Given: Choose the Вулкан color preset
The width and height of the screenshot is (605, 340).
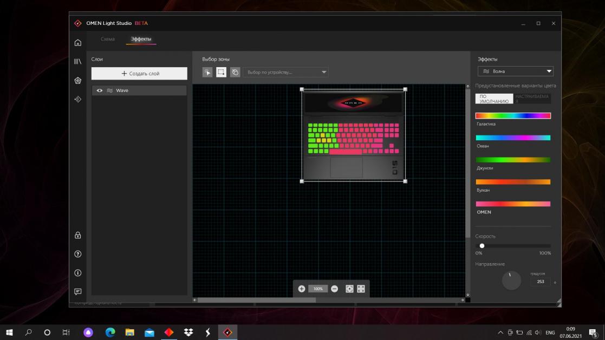Looking at the screenshot, I should [513, 181].
